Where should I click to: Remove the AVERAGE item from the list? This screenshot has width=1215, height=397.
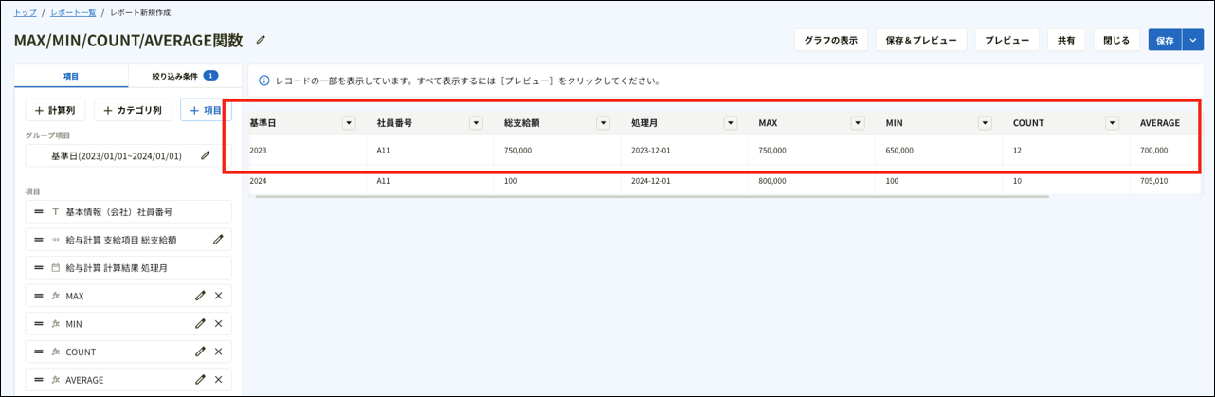[x=219, y=379]
